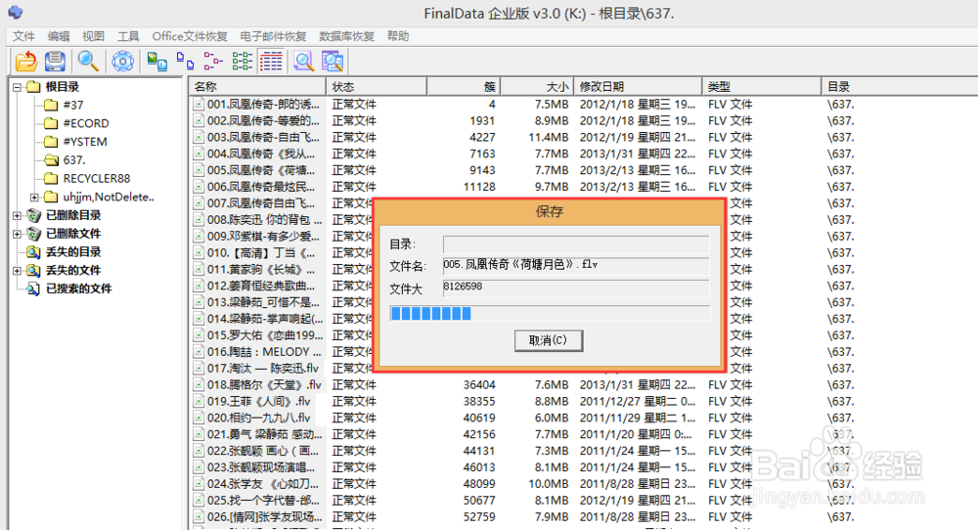Select the 丢失的目录 tree item label

pyautogui.click(x=73, y=252)
